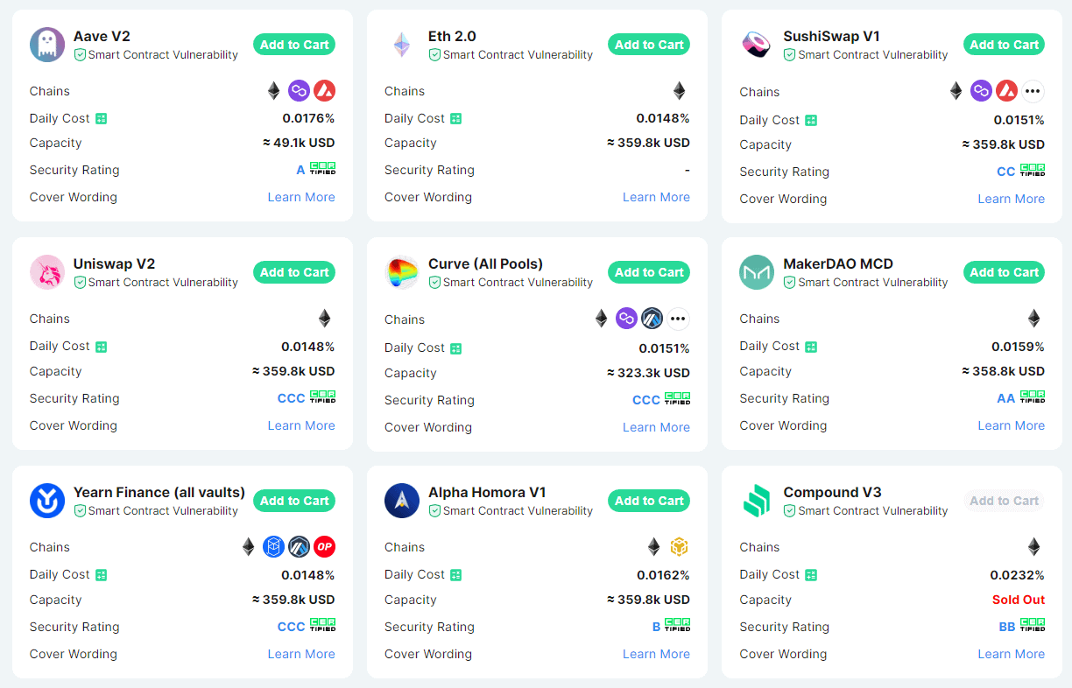Click the Yearn Finance logo
This screenshot has height=688, width=1072.
pyautogui.click(x=47, y=501)
